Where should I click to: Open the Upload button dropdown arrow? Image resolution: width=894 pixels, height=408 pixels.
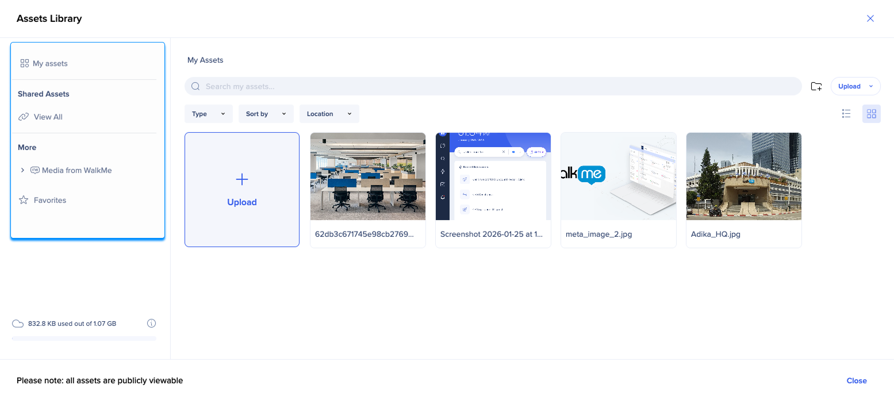[x=870, y=86]
